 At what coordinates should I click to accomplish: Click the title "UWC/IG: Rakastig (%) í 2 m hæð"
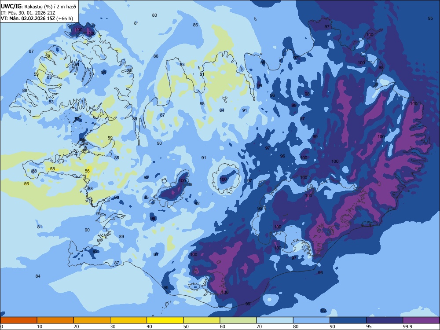tap(38, 7)
